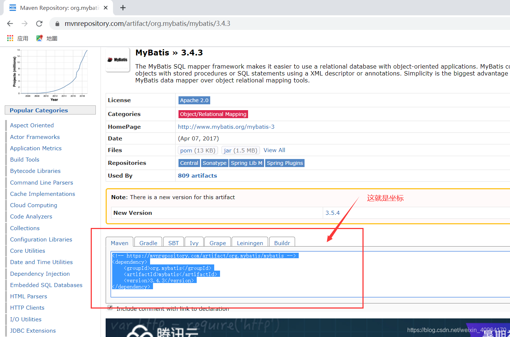Select the Ivy tab
This screenshot has height=337, width=510.
(x=194, y=243)
